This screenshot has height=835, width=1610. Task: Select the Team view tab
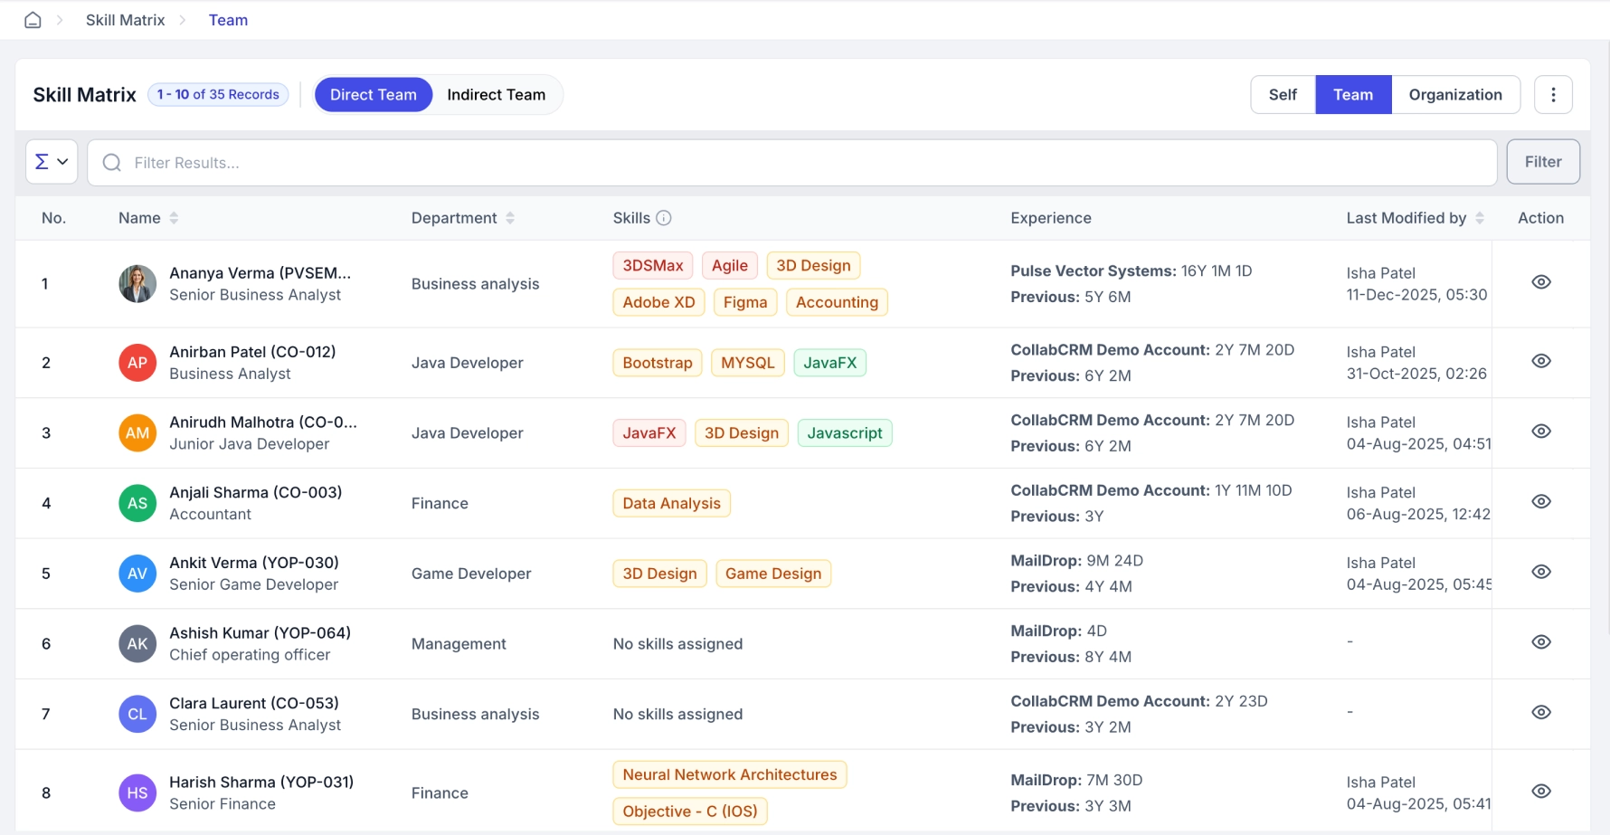pos(1352,95)
